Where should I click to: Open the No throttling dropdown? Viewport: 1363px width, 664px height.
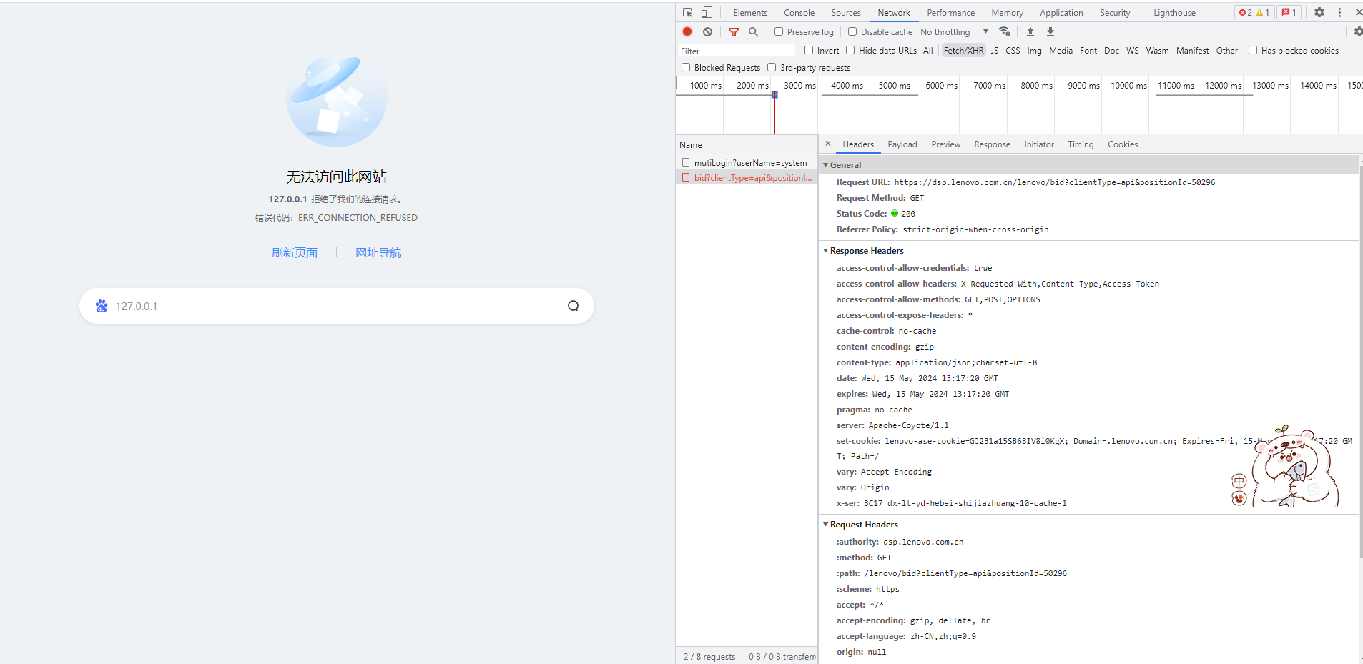(954, 31)
